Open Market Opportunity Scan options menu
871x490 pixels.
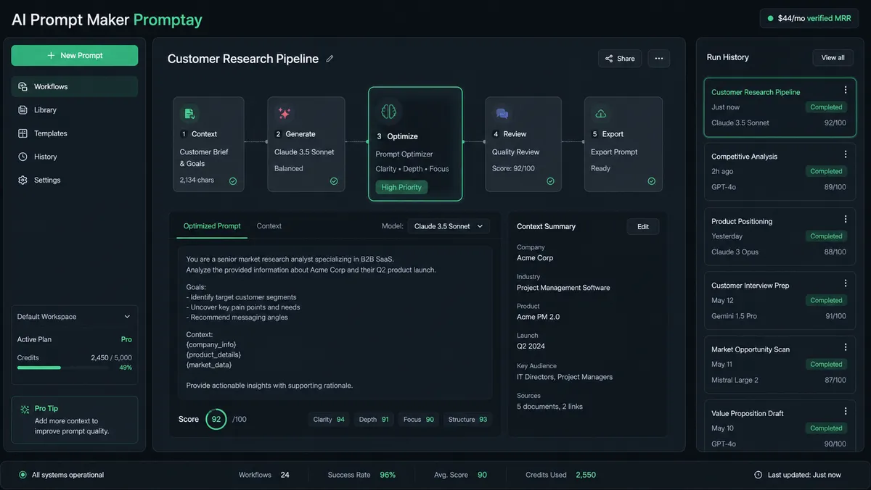[x=846, y=347]
